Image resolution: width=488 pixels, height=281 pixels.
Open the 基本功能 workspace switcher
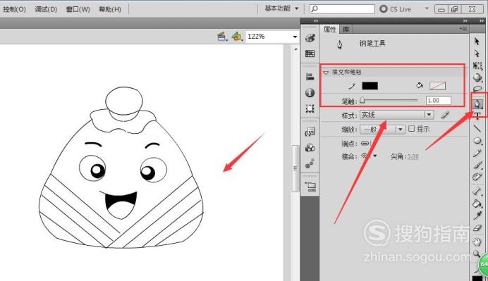pos(281,8)
